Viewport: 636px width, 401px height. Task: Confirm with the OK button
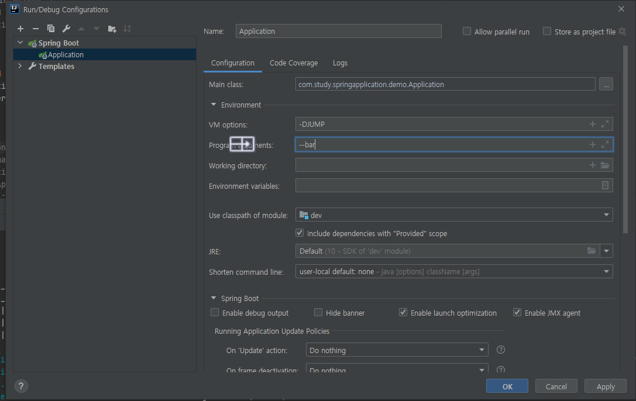pos(507,386)
